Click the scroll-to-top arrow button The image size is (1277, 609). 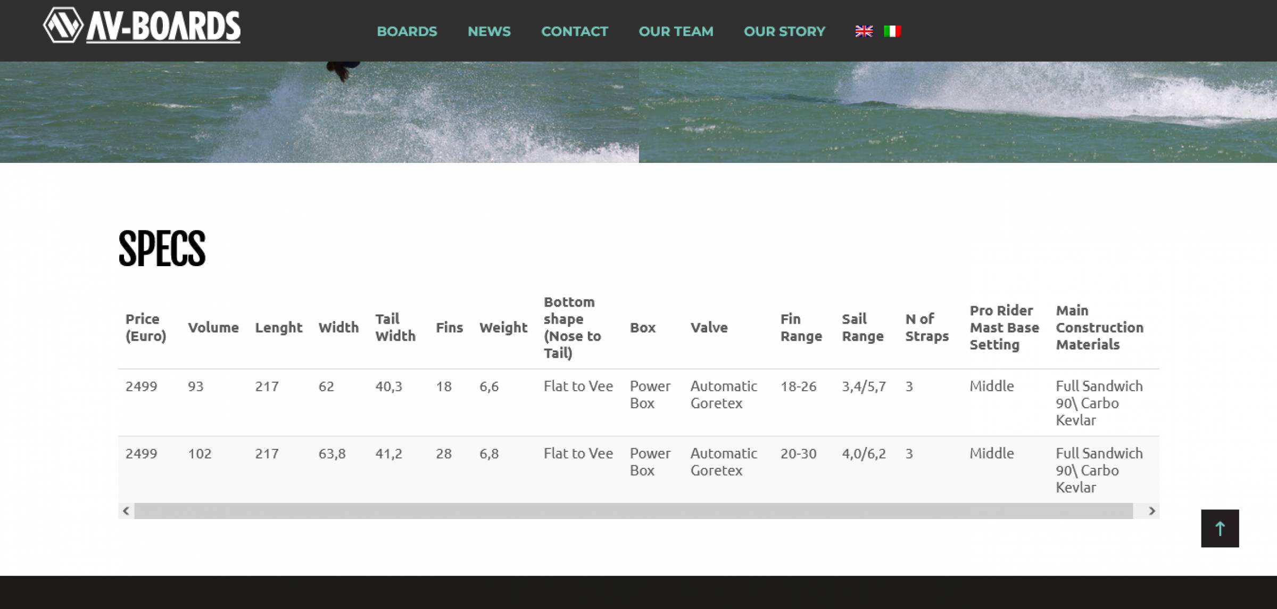tap(1220, 528)
